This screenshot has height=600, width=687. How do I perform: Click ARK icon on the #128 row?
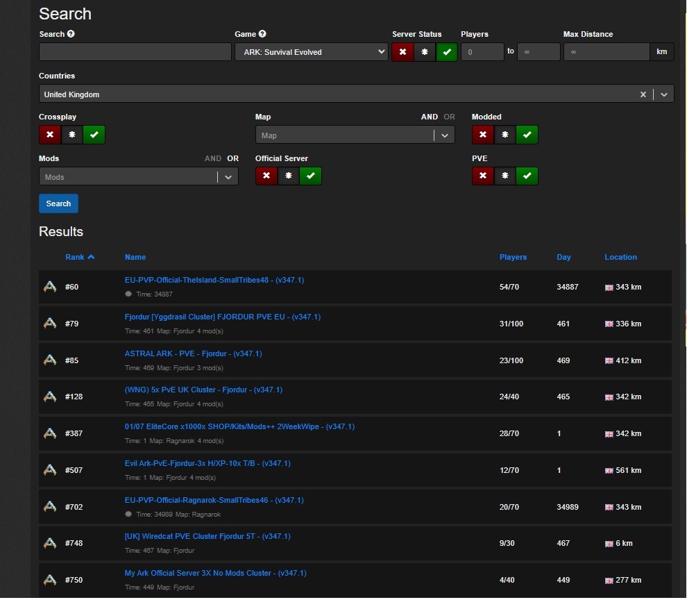tap(50, 397)
